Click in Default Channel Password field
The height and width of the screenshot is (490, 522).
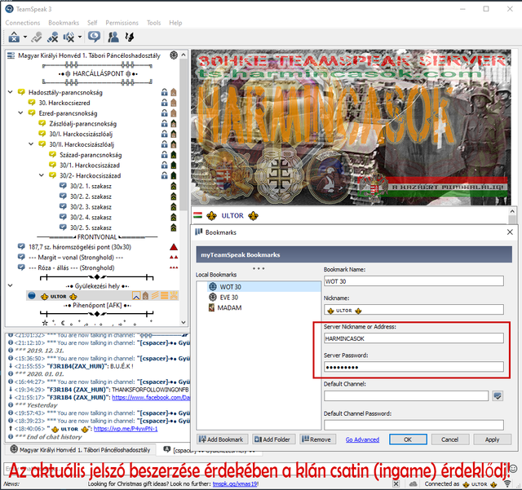414,425
